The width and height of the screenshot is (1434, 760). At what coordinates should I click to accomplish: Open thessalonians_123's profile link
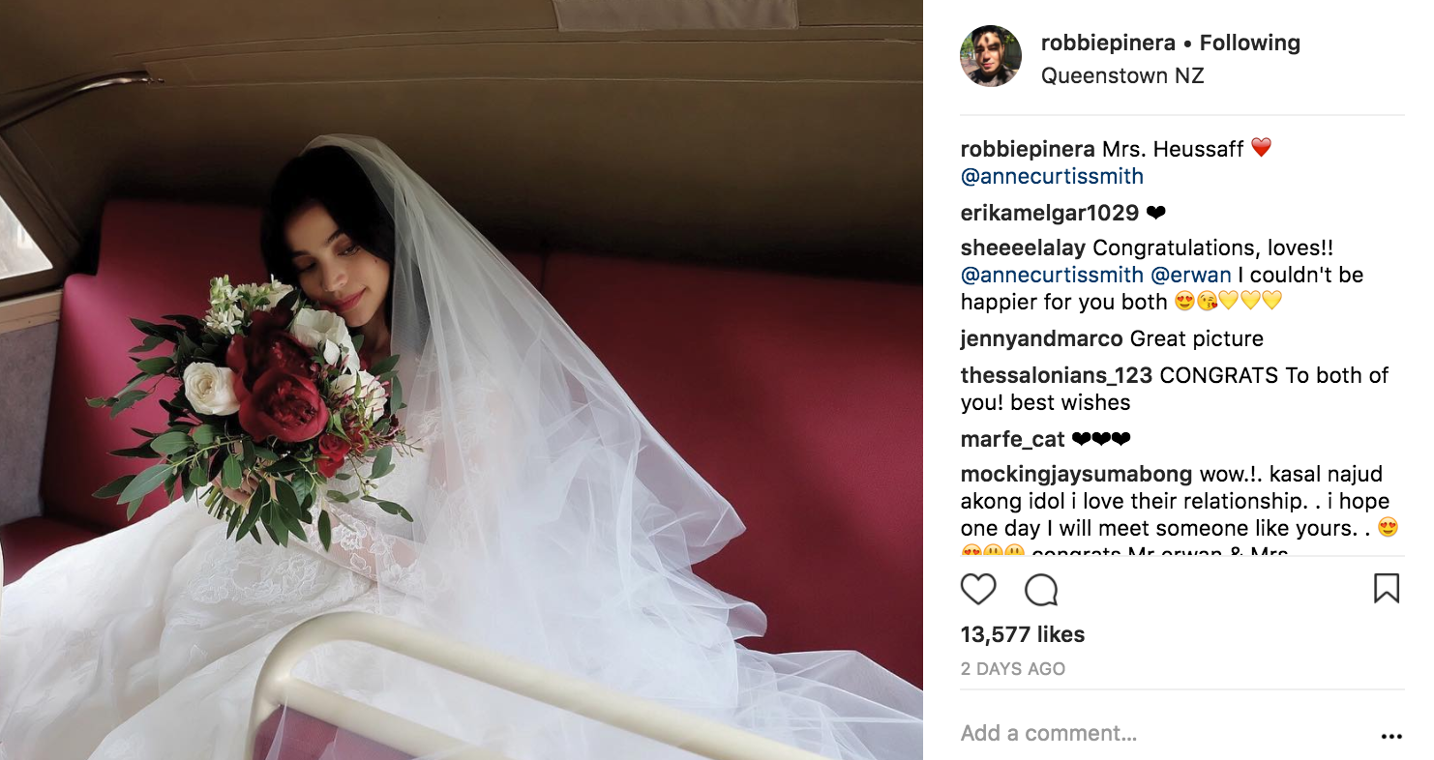pos(1057,375)
